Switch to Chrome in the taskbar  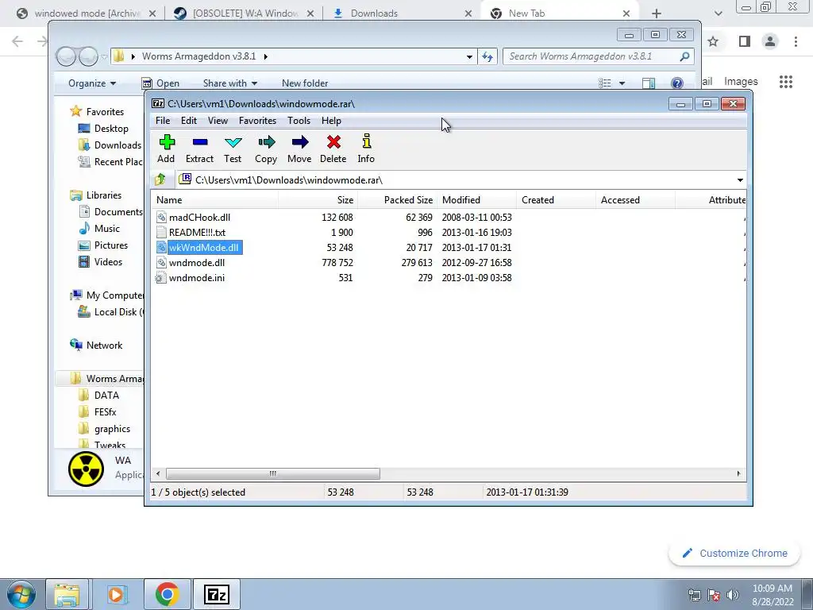pos(167,594)
